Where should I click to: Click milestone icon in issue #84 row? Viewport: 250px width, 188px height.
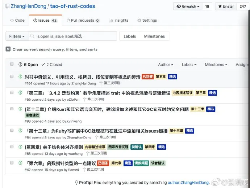pyautogui.click(x=96, y=137)
